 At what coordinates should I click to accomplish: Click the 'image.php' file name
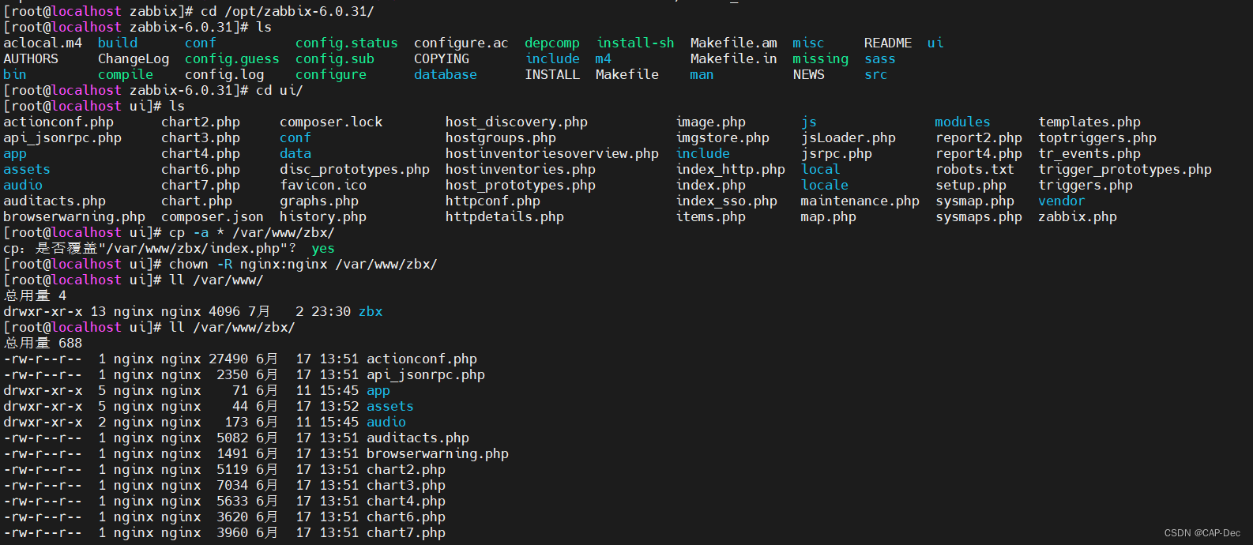click(x=711, y=122)
